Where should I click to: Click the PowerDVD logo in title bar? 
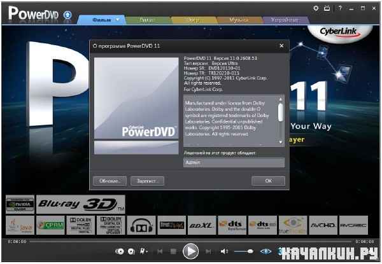(33, 13)
